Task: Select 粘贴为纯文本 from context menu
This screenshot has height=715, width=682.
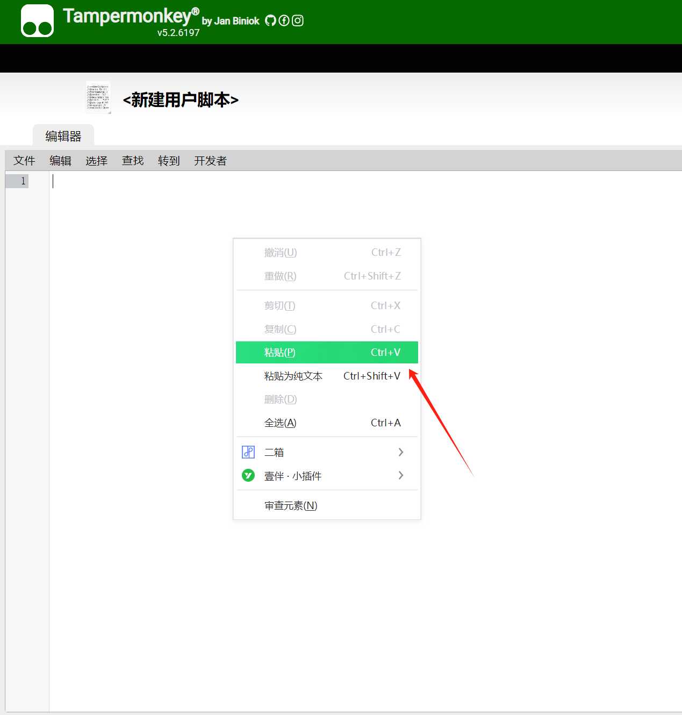Action: [x=327, y=376]
